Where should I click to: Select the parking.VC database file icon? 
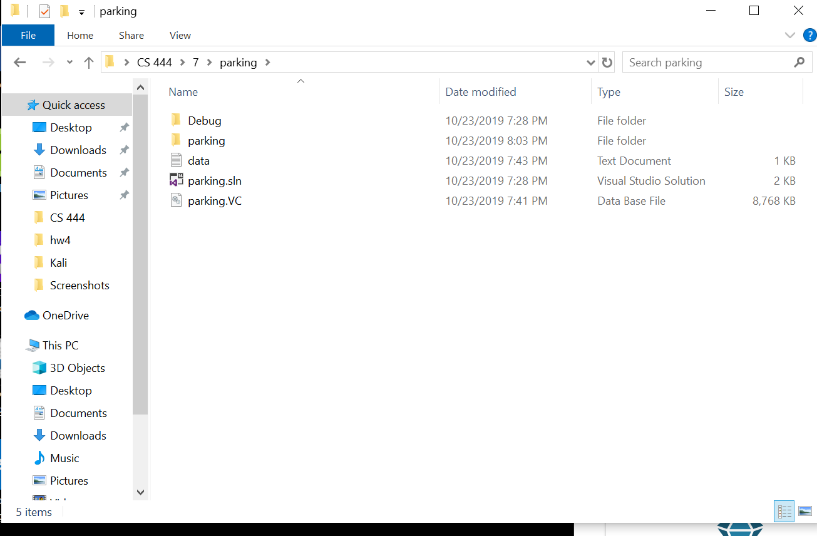176,200
